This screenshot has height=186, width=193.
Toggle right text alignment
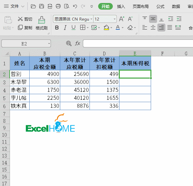161,28
